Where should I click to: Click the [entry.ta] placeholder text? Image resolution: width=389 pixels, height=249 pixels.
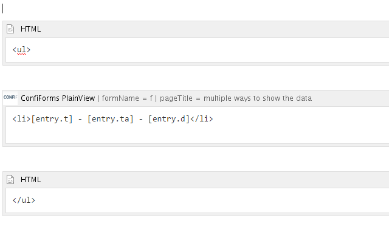coord(111,119)
